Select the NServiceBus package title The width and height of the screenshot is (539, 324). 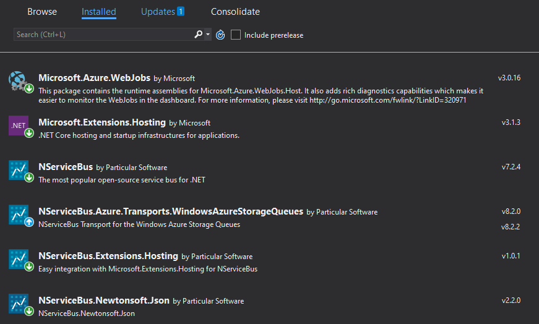66,167
